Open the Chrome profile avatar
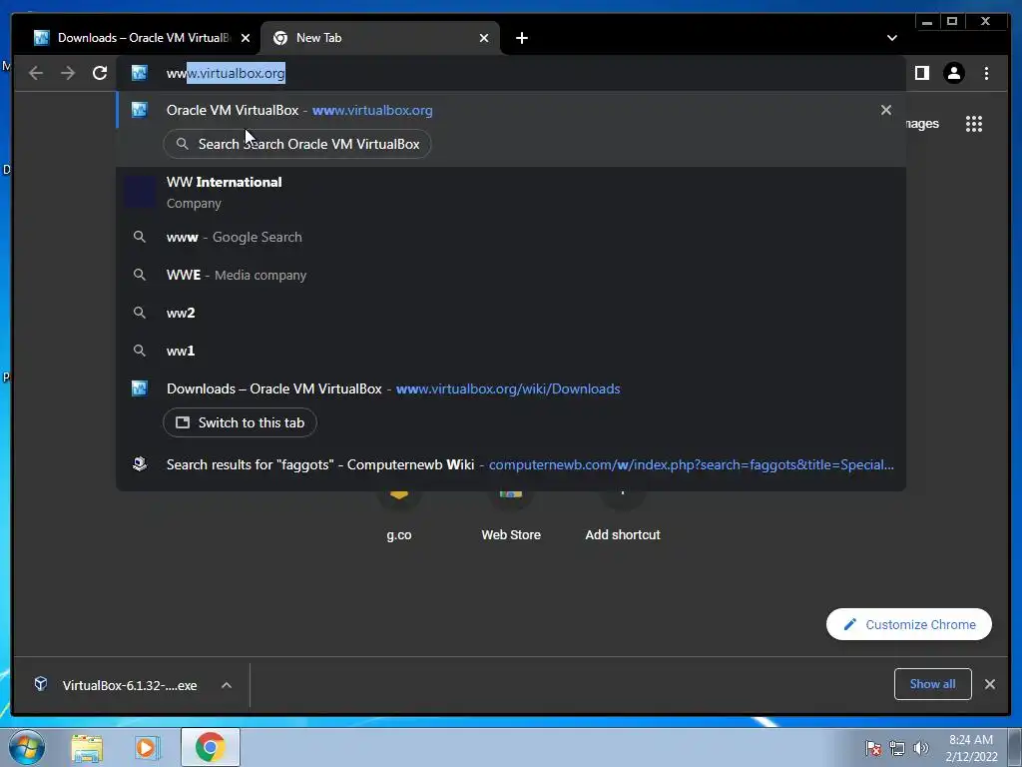1022x767 pixels. coord(953,73)
